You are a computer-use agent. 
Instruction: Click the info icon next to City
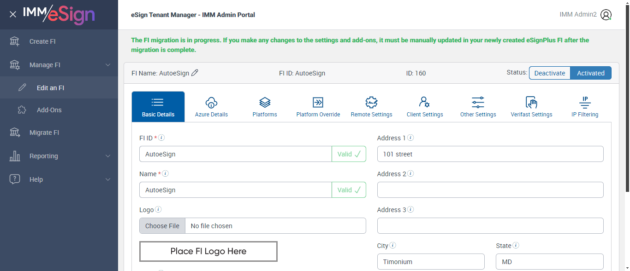click(x=393, y=245)
